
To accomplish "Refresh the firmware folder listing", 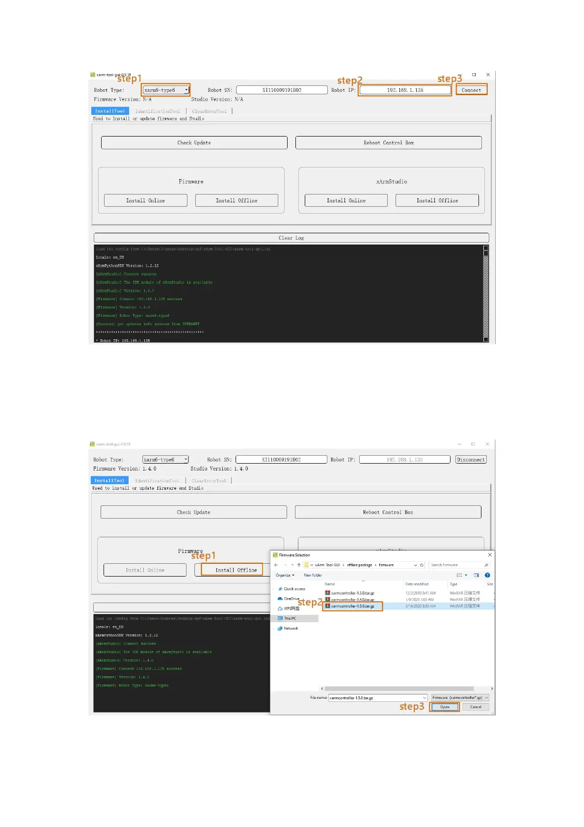I will [x=422, y=565].
